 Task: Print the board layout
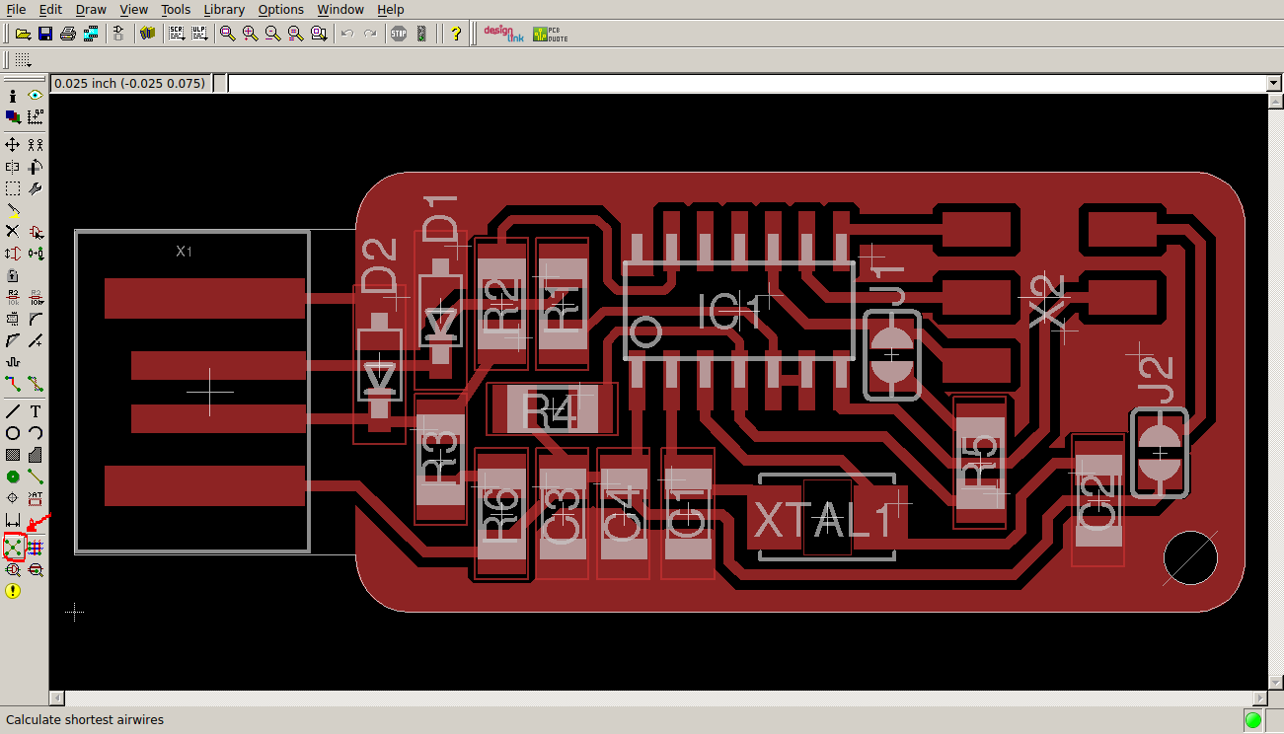[67, 34]
